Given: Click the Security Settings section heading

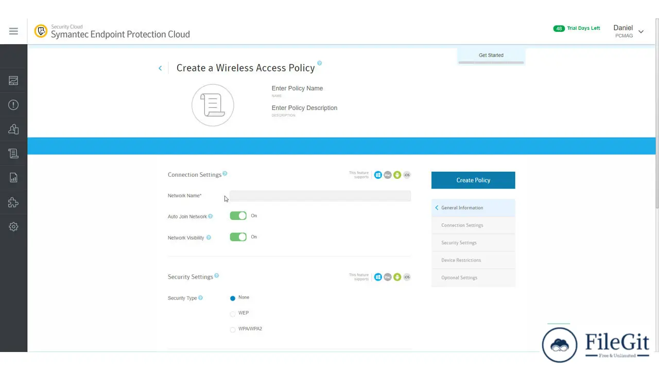Looking at the screenshot, I should [190, 277].
